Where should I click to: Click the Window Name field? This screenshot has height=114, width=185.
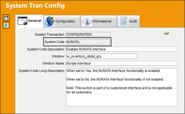pyautogui.click(x=122, y=63)
